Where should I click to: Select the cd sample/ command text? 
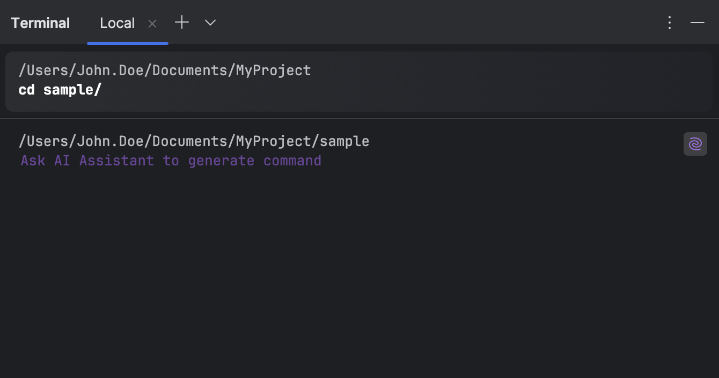click(60, 90)
